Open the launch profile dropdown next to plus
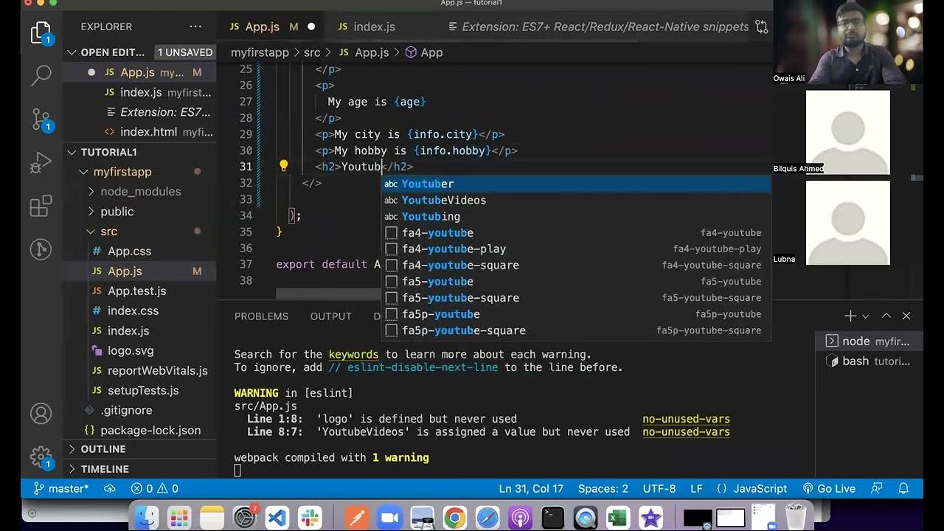Image resolution: width=944 pixels, height=531 pixels. click(866, 316)
